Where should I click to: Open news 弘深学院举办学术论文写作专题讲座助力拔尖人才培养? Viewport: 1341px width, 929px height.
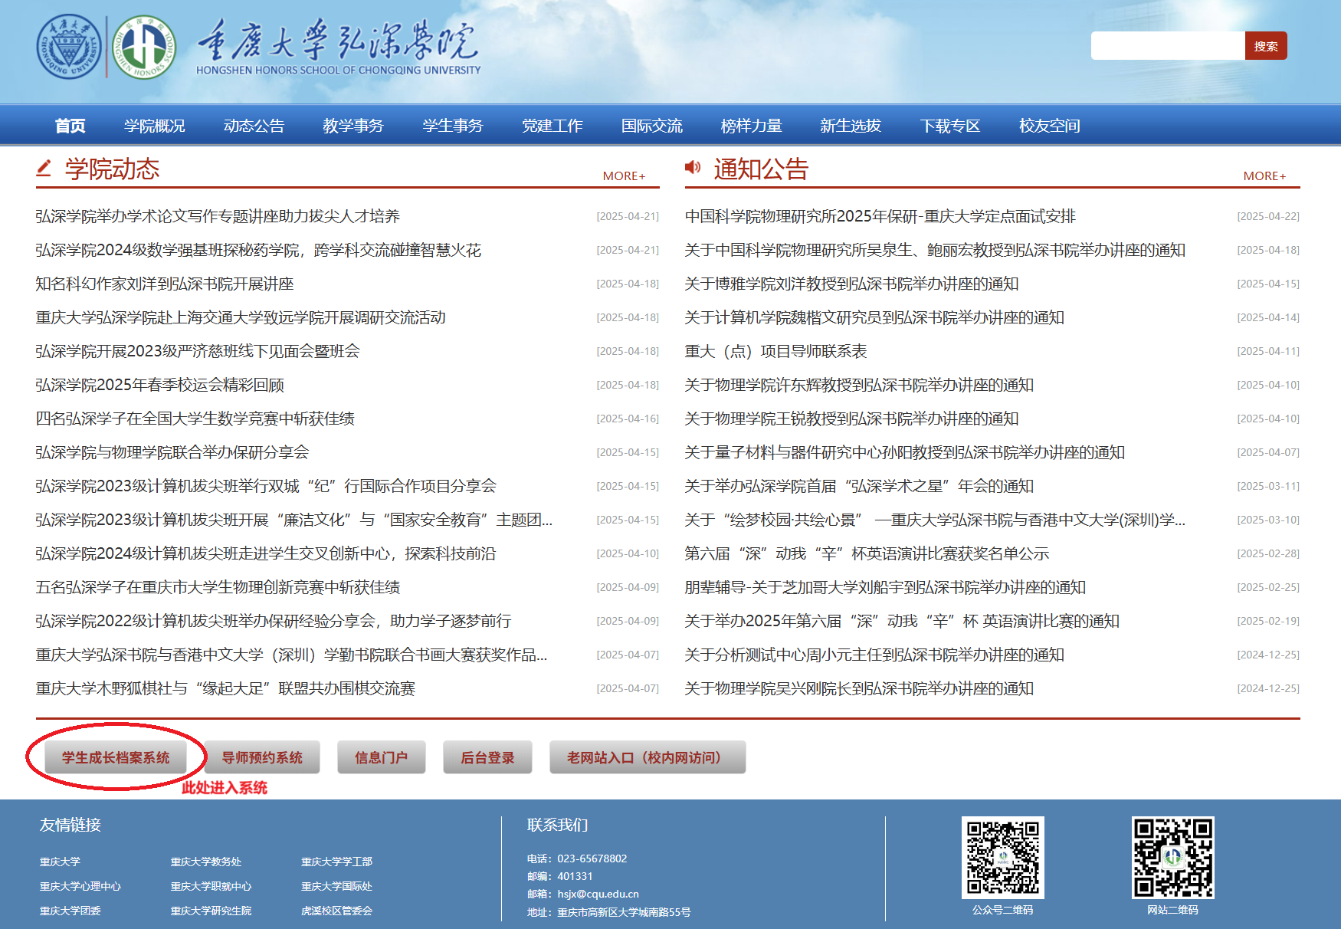click(x=218, y=216)
